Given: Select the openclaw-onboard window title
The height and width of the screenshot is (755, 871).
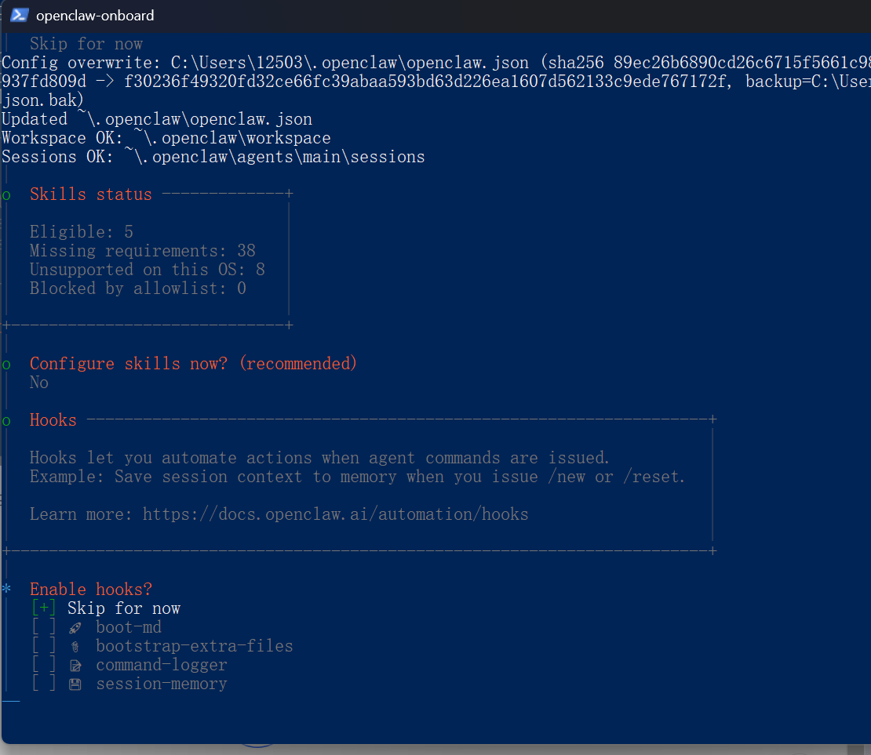Looking at the screenshot, I should click(95, 16).
